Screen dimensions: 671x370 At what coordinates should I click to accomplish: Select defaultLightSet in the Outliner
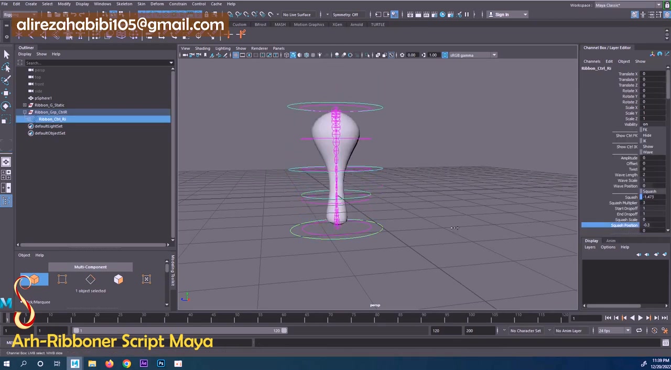48,126
